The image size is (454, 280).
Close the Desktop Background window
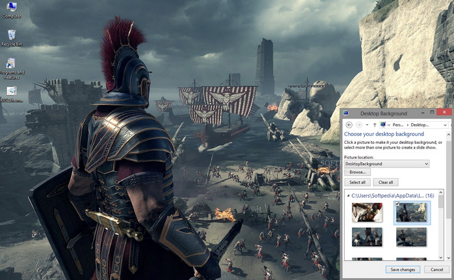click(444, 112)
